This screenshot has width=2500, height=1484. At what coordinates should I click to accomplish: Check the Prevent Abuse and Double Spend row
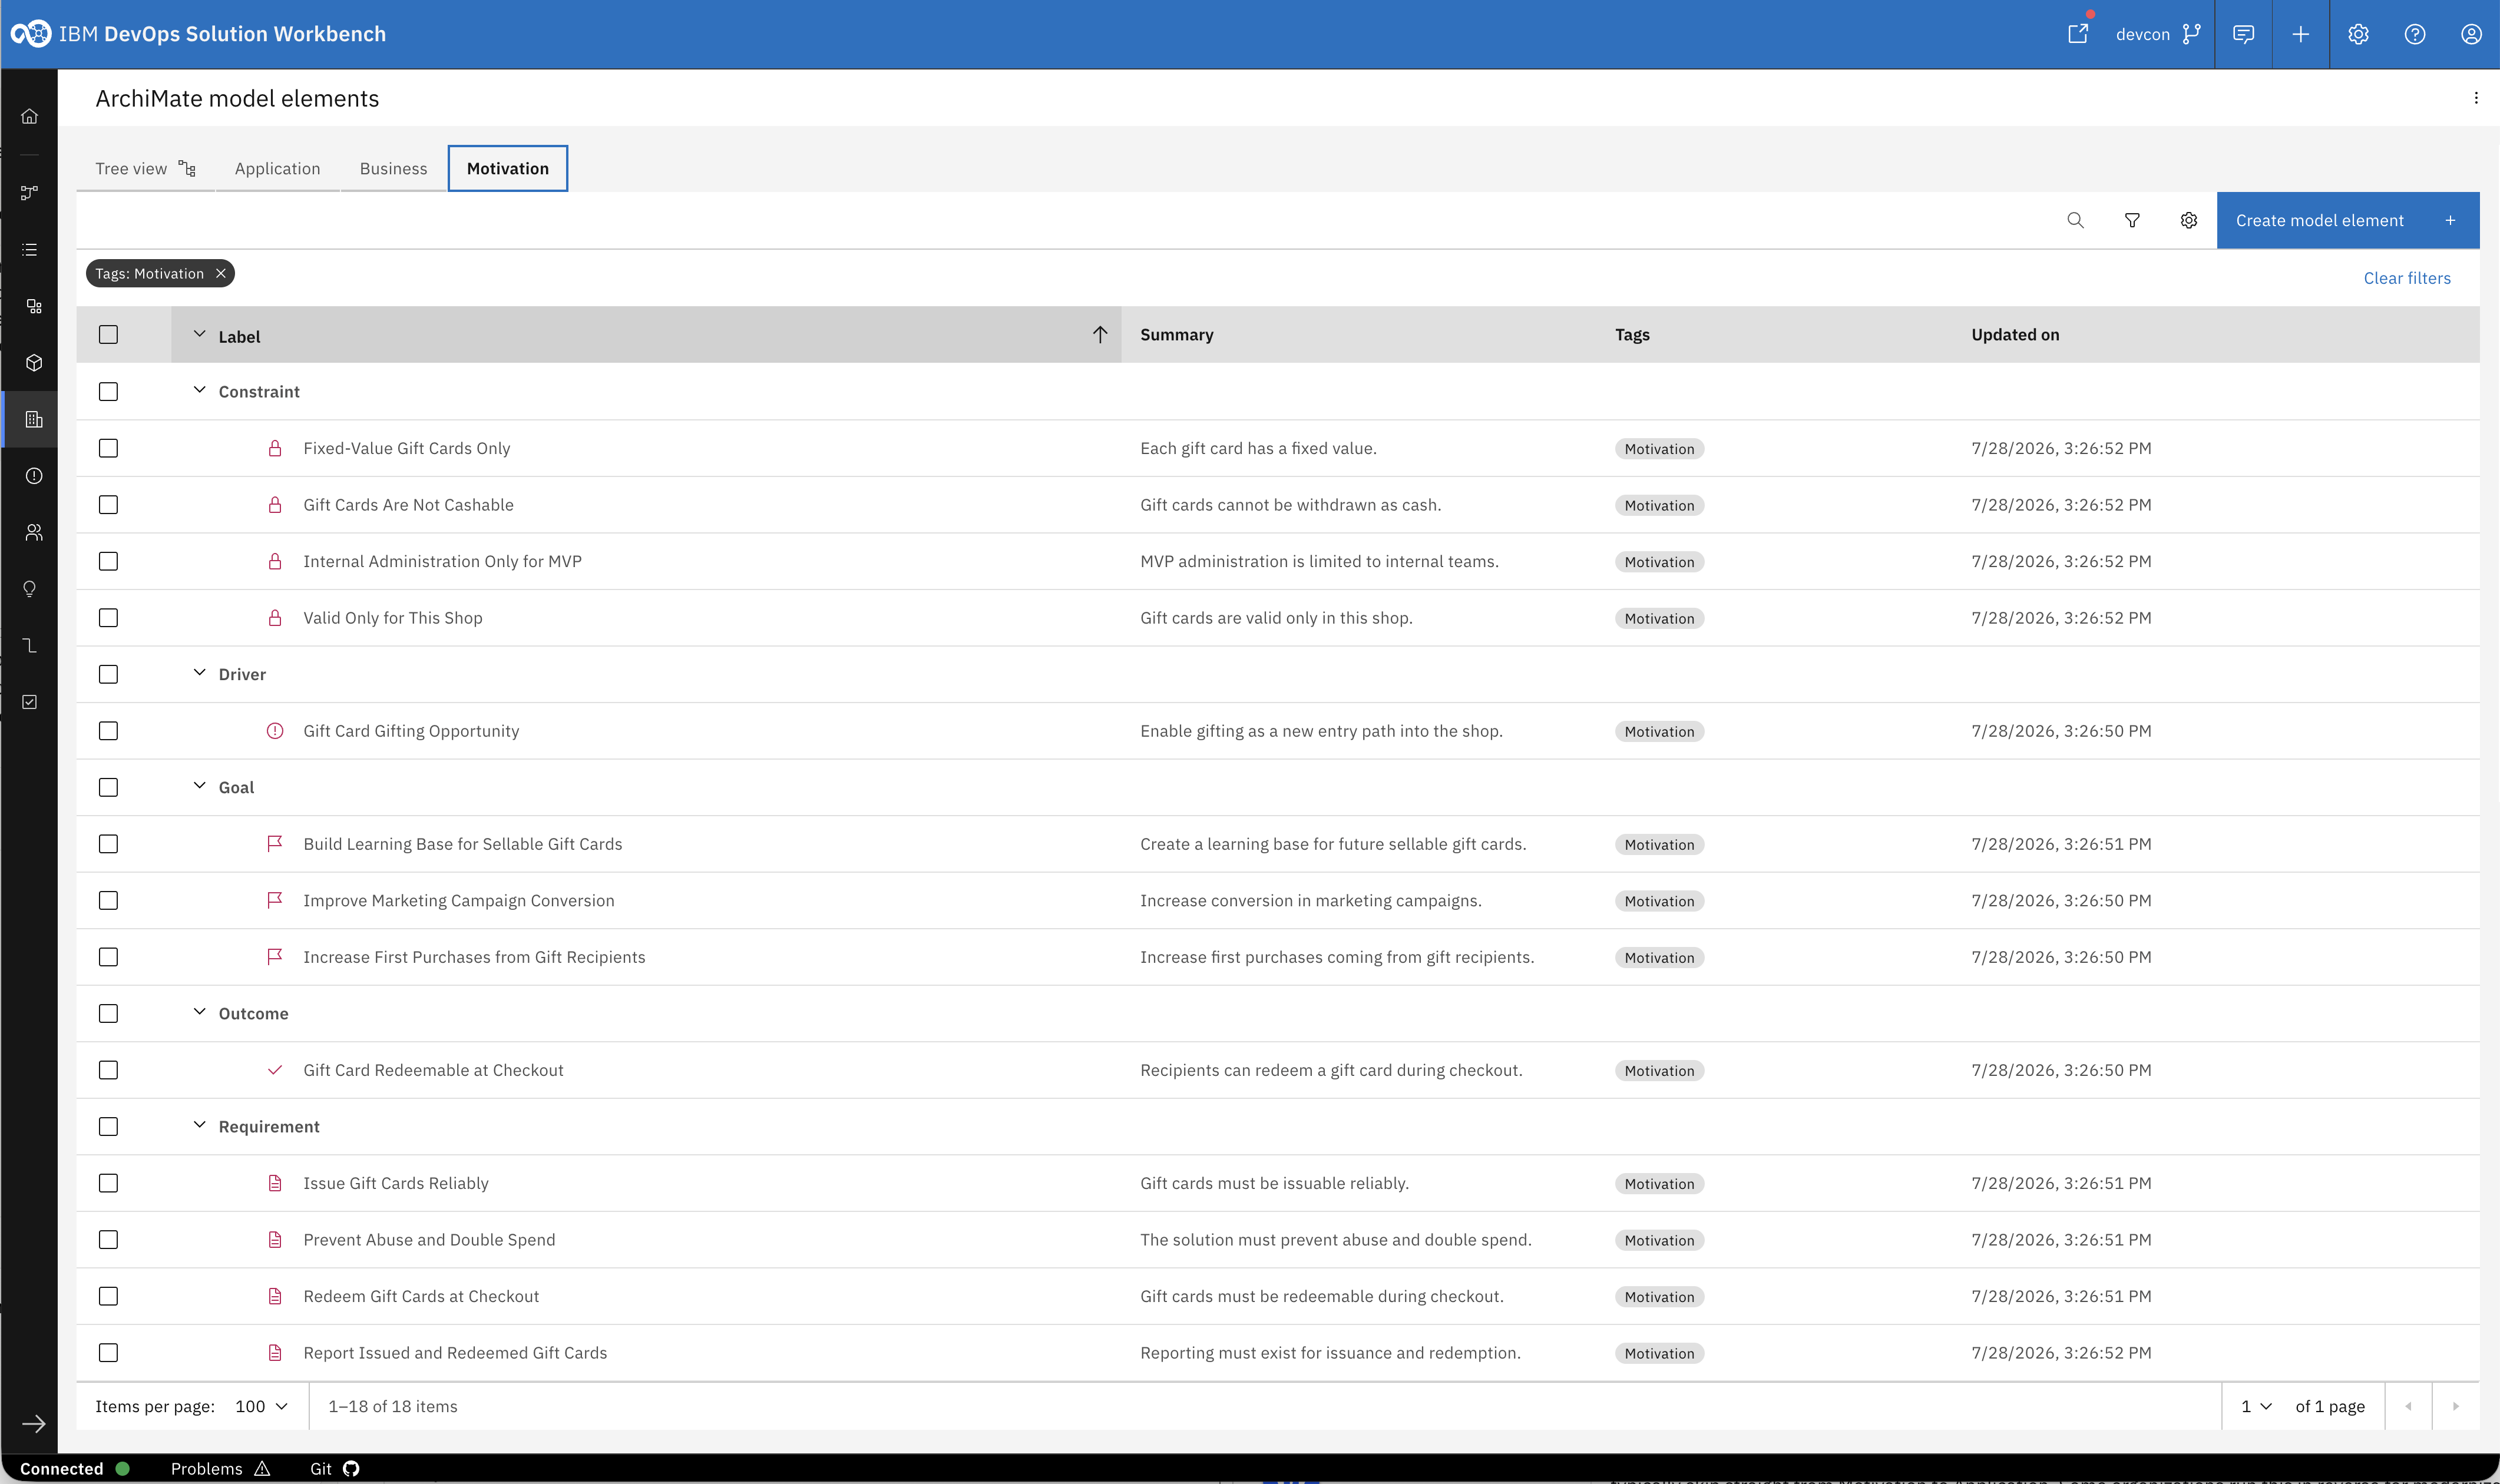click(108, 1240)
